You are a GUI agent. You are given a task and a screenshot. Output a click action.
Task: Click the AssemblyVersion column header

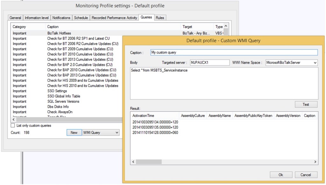tap(288, 116)
